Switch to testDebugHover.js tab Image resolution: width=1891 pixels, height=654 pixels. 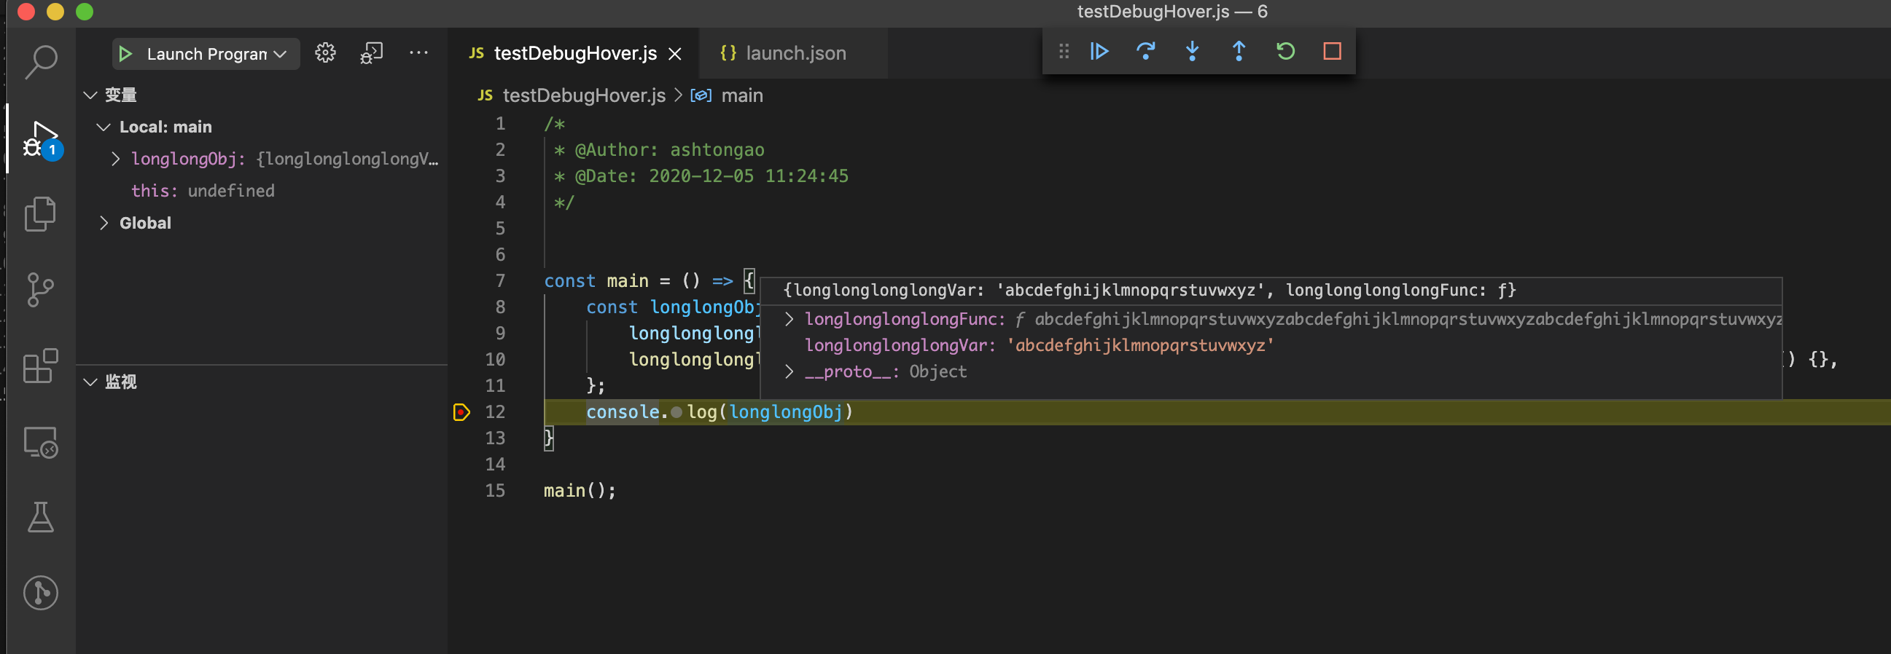click(x=574, y=53)
